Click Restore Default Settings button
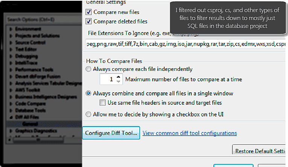Screen dimensions: 288x167 click(x=260, y=151)
